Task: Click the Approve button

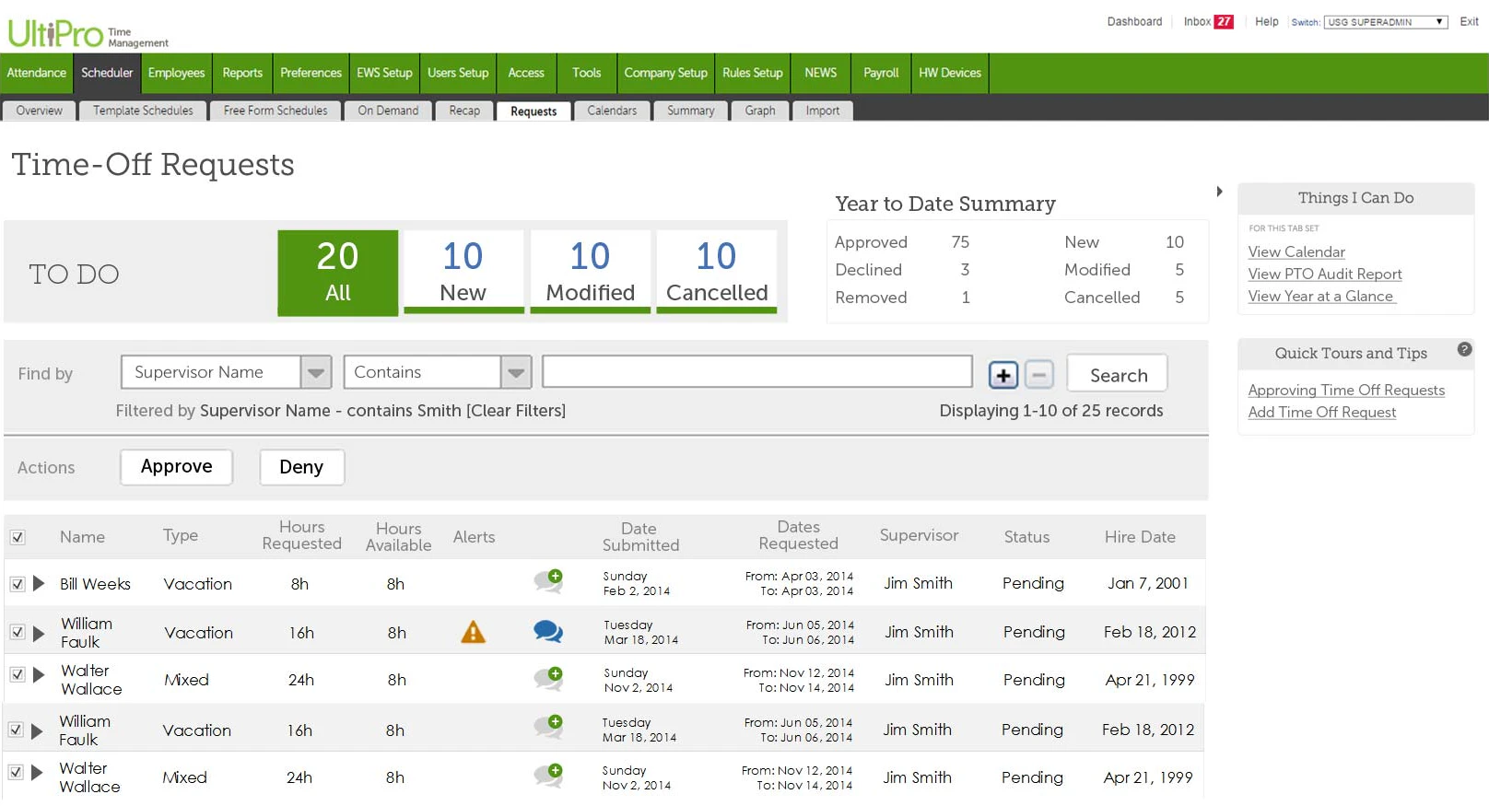Action: 176,467
